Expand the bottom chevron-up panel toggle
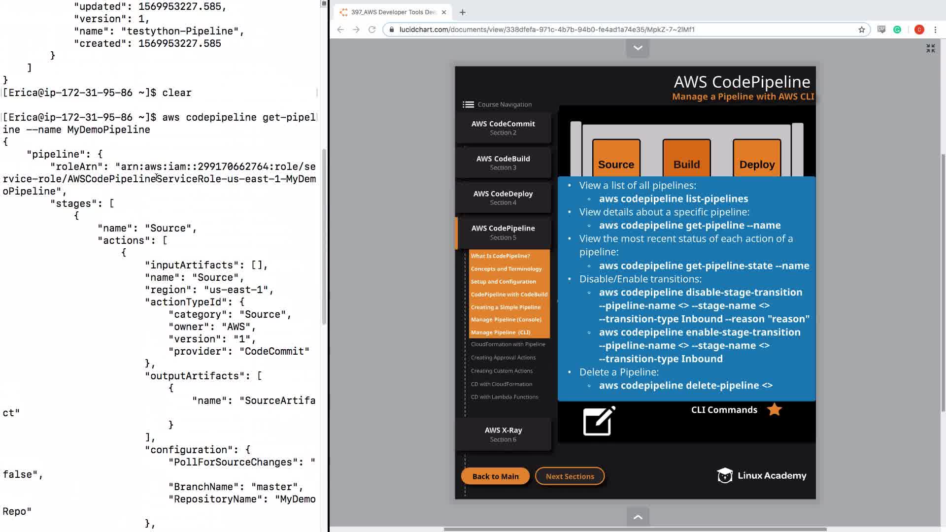Viewport: 946px width, 532px height. 638,517
